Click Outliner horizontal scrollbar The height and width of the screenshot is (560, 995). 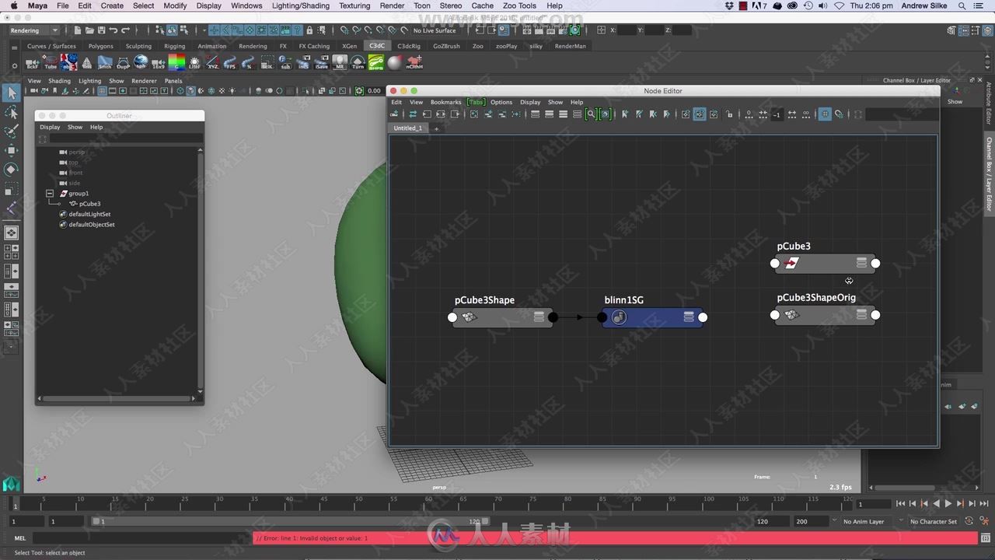tap(117, 398)
